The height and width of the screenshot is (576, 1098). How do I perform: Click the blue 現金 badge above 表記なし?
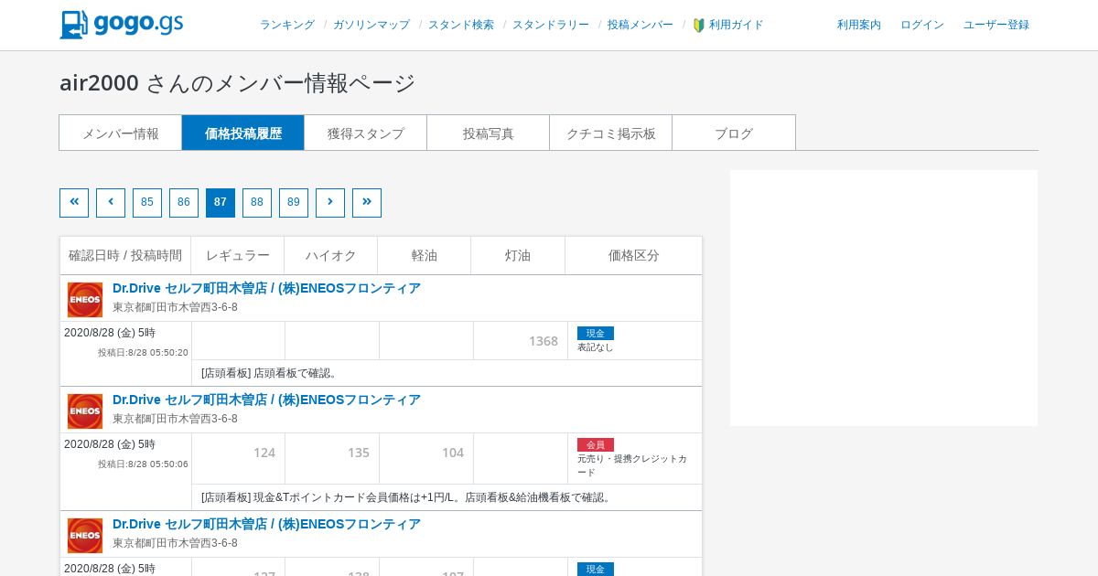(596, 334)
